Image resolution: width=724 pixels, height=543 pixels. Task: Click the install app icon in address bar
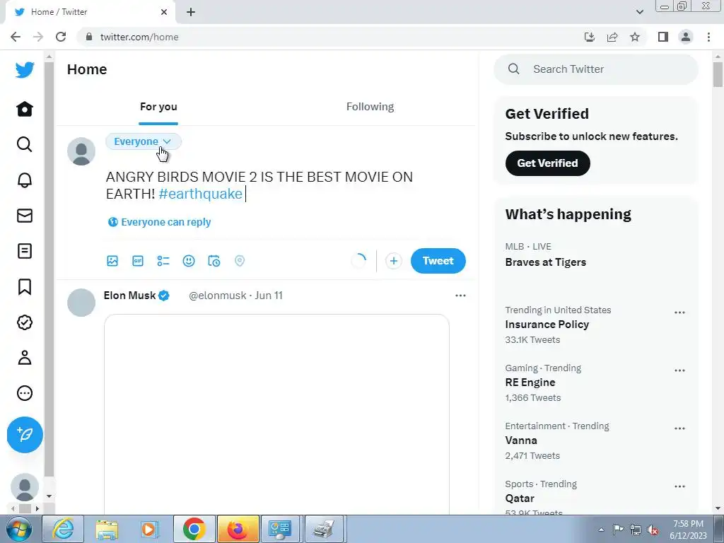(x=590, y=37)
